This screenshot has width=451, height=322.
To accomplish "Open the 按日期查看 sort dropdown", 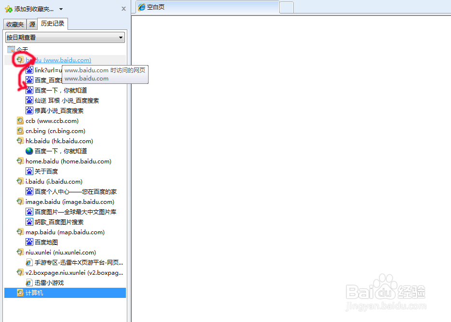I will click(65, 38).
